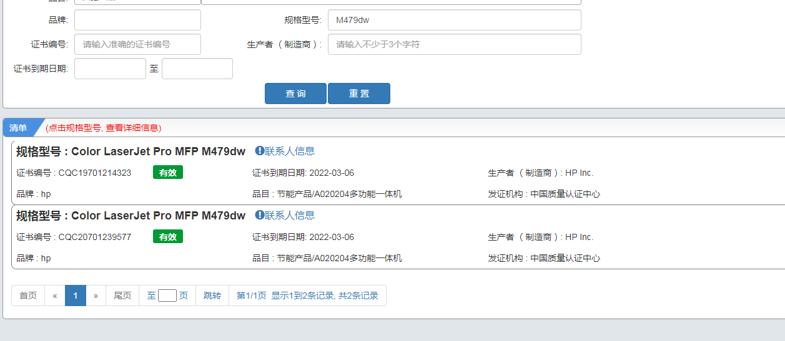785x341 pixels.
Task: Click 有效 badge beside CQC19701214323
Action: point(168,173)
